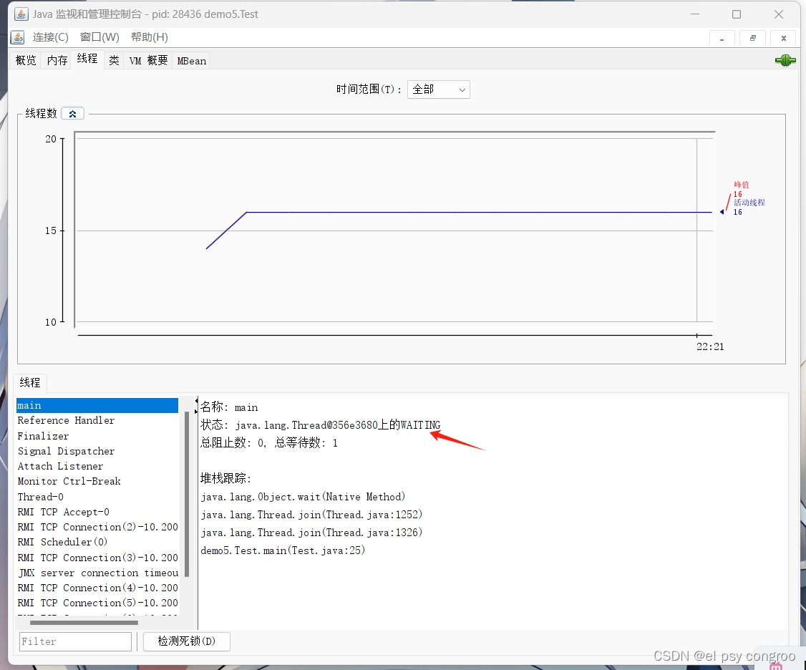Close the inner connection frame
This screenshot has height=670, width=806.
point(783,38)
